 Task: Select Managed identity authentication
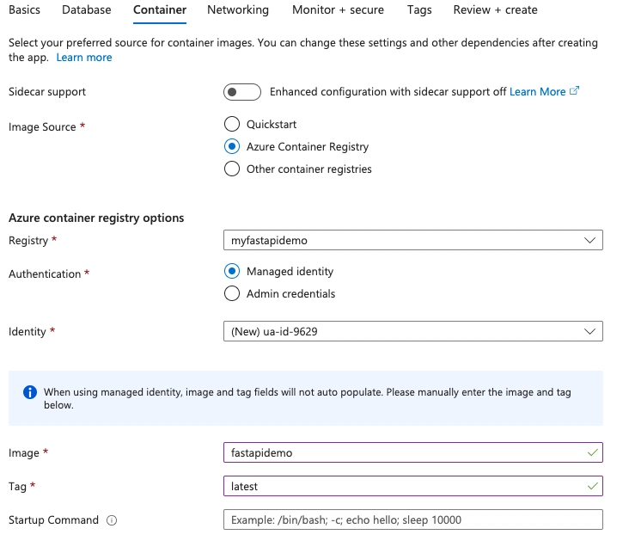232,271
